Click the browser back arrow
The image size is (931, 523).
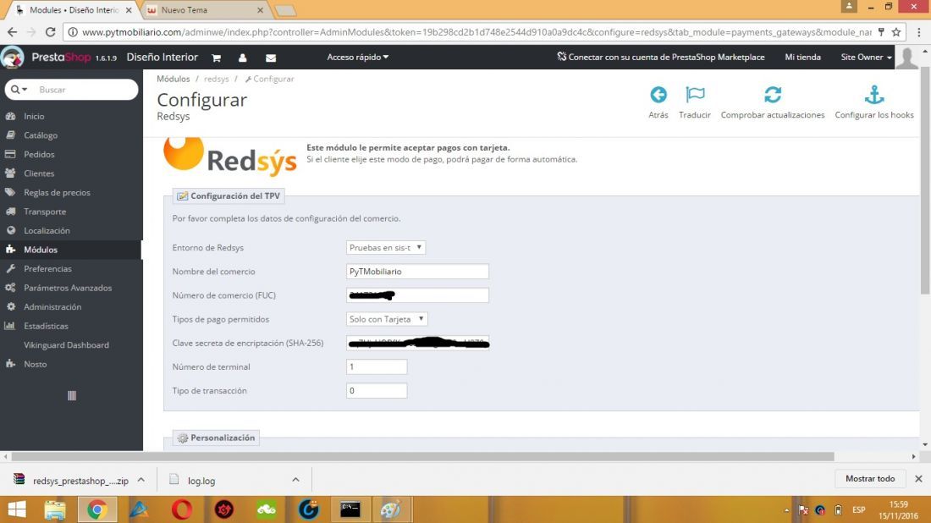pyautogui.click(x=13, y=32)
